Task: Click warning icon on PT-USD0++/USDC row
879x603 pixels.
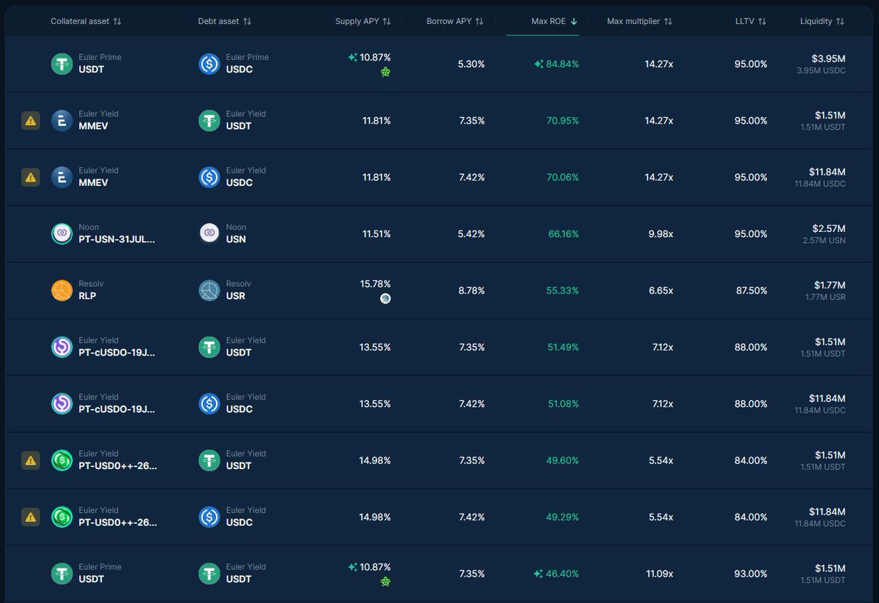Action: pyautogui.click(x=30, y=517)
